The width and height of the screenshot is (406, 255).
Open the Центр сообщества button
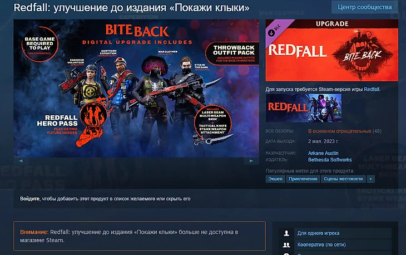coord(365,7)
